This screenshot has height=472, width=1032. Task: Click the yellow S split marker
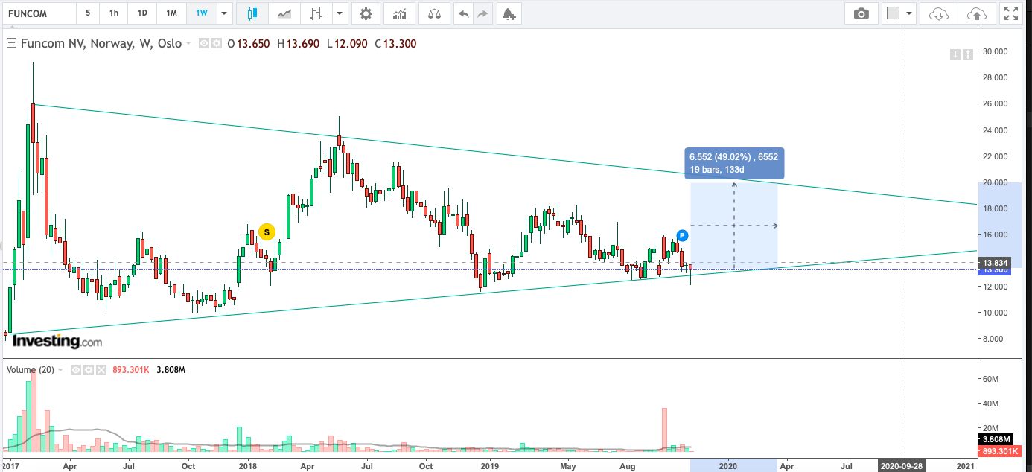(266, 232)
